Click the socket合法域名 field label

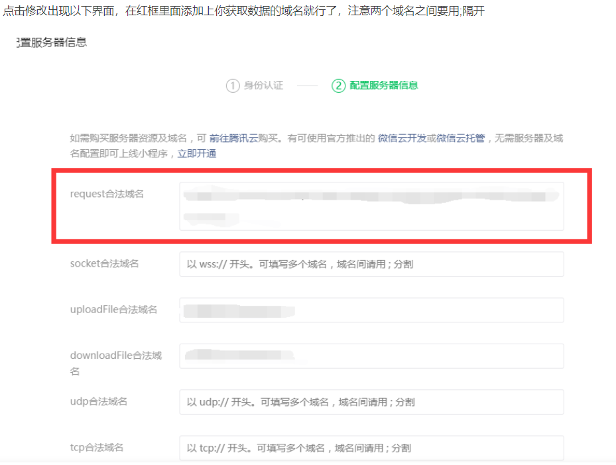pyautogui.click(x=104, y=263)
